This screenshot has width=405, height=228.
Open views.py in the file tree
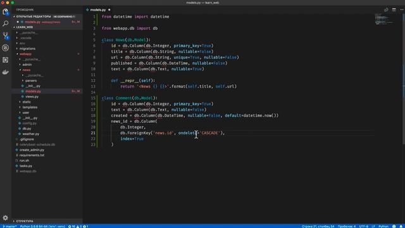click(32, 97)
